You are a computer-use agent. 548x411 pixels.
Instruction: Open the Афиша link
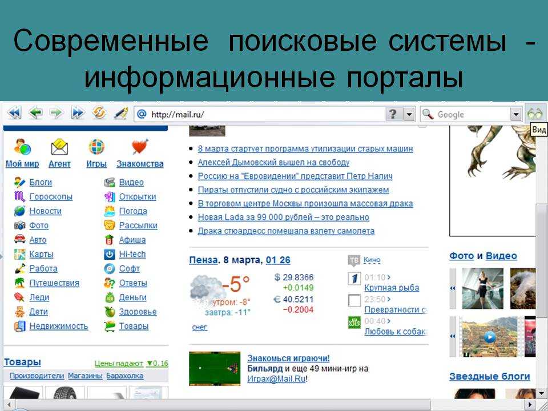pyautogui.click(x=132, y=240)
